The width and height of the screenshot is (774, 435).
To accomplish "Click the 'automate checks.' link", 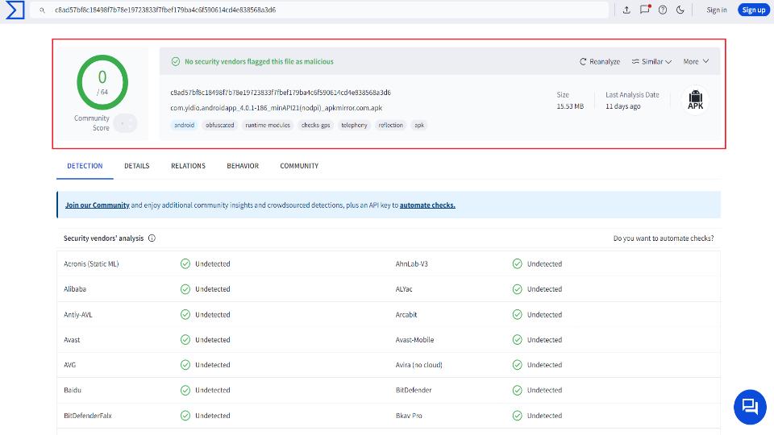I will [427, 205].
